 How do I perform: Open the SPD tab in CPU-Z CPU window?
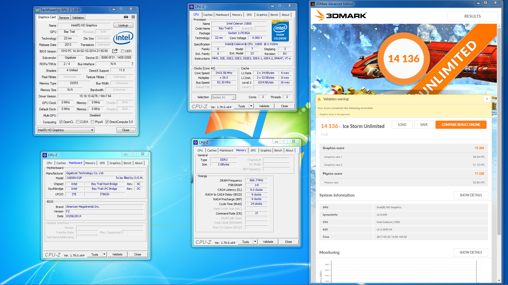249,15
